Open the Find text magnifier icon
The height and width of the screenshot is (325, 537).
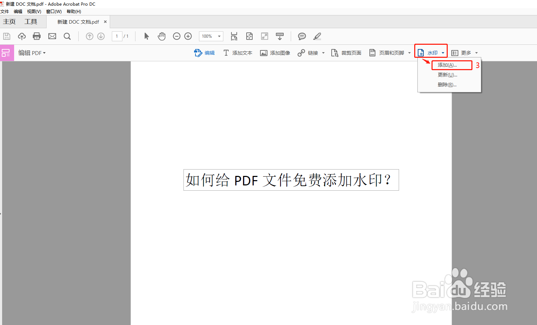[x=67, y=36]
